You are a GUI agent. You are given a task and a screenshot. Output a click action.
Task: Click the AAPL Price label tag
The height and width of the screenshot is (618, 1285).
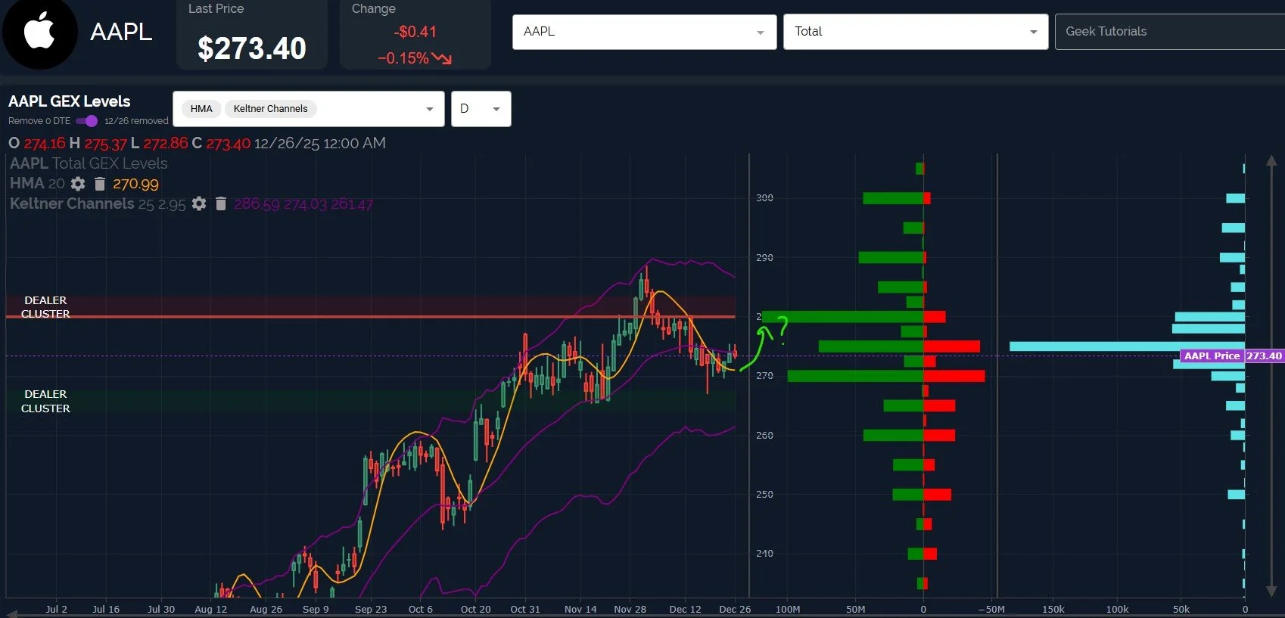[x=1212, y=356]
